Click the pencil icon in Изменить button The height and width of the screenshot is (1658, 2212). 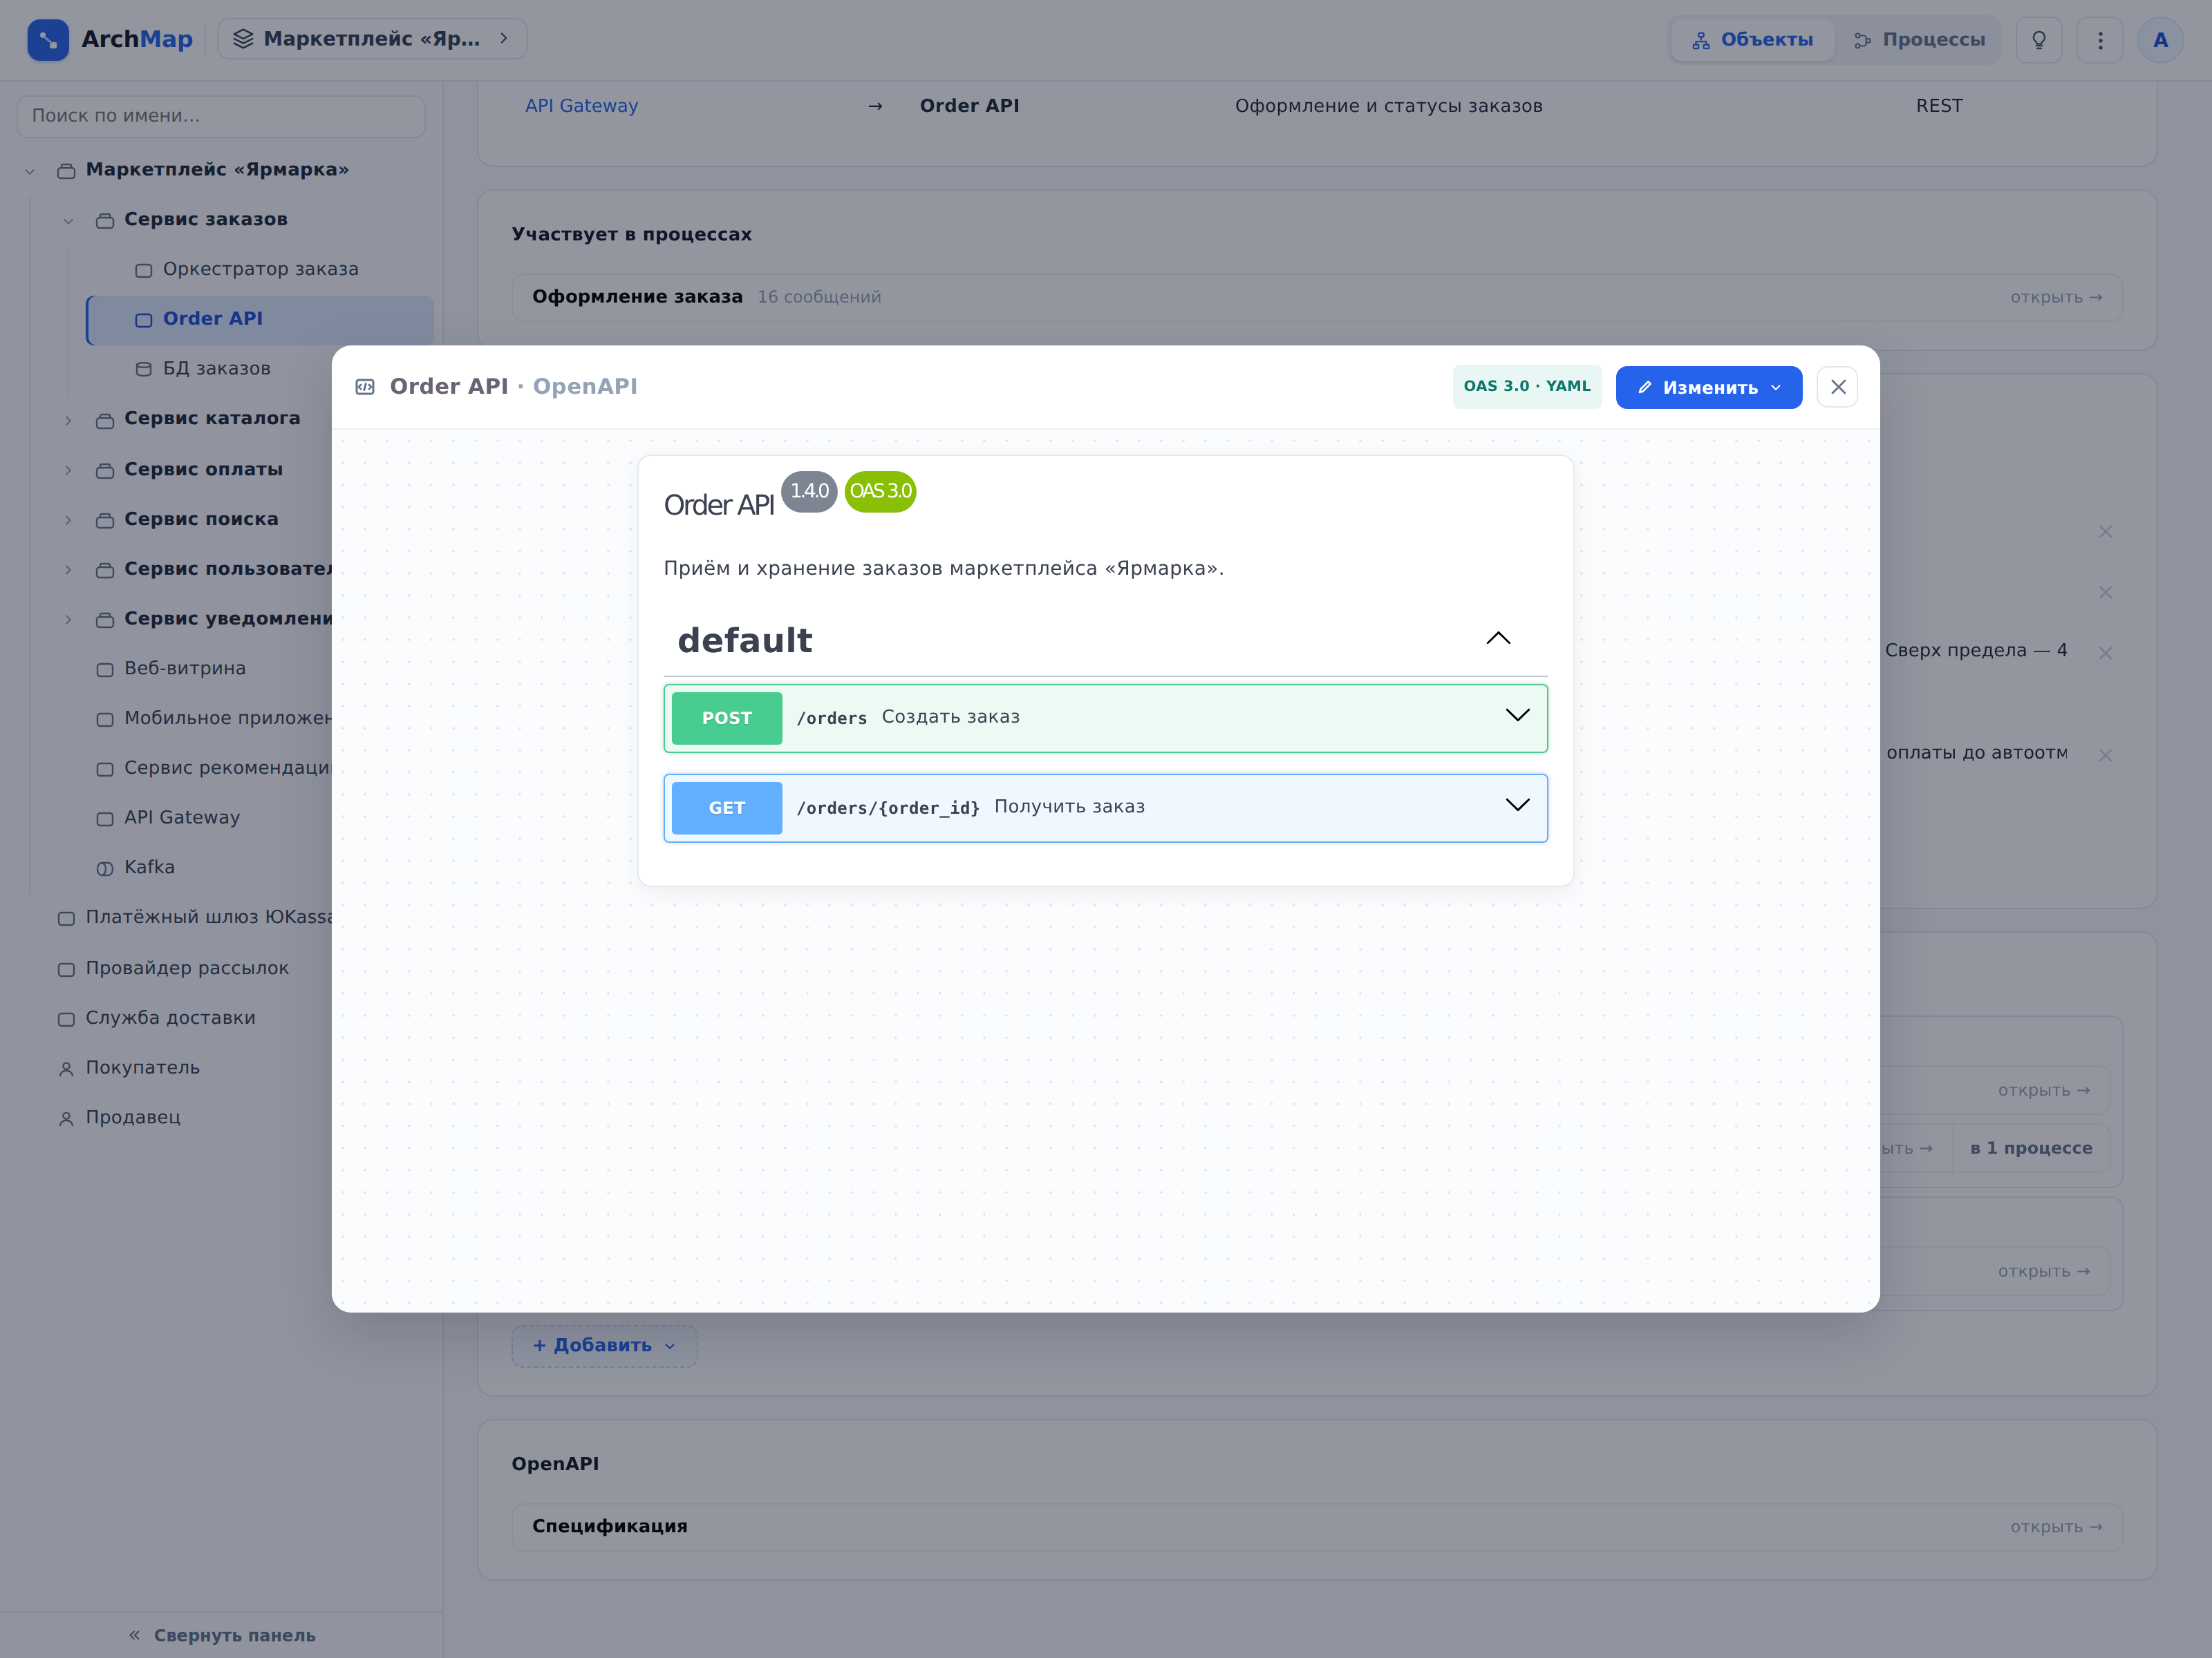click(x=1644, y=387)
